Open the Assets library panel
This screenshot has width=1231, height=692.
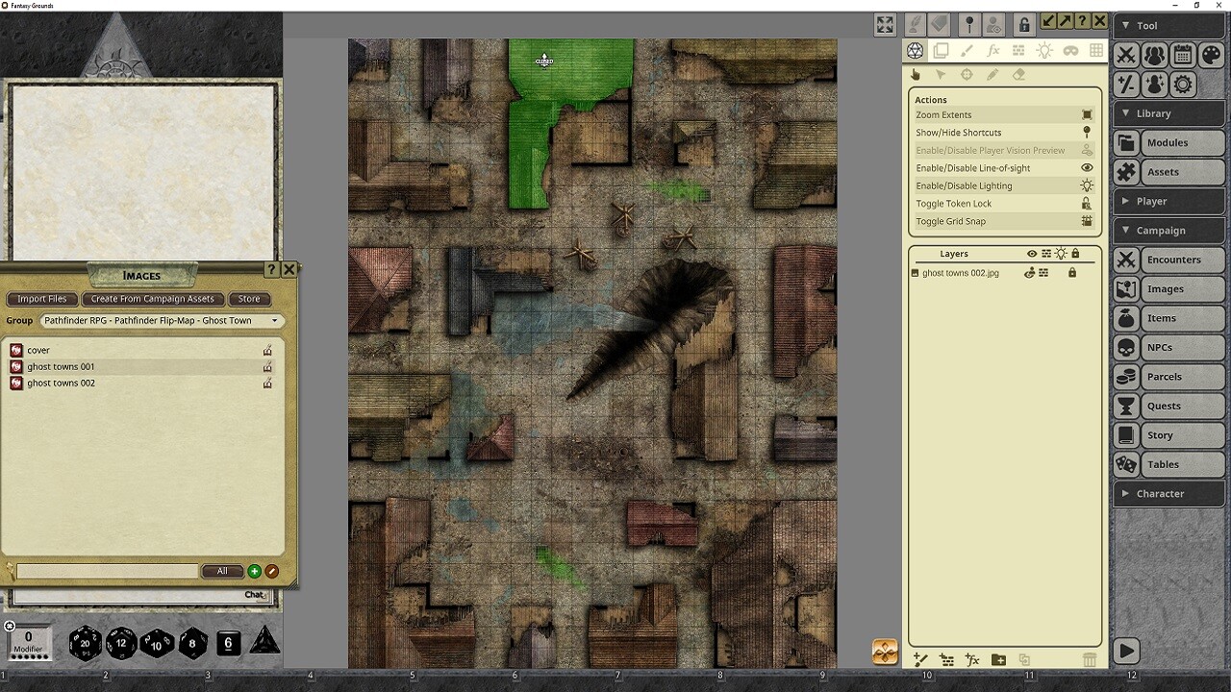pos(1168,172)
